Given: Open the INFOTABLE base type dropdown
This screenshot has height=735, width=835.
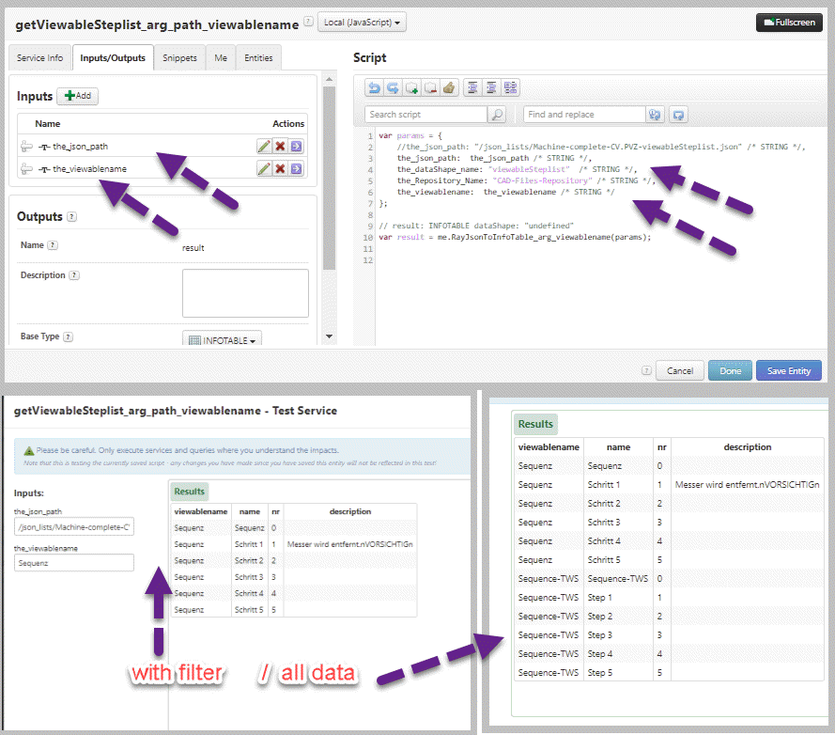Looking at the screenshot, I should pyautogui.click(x=222, y=339).
